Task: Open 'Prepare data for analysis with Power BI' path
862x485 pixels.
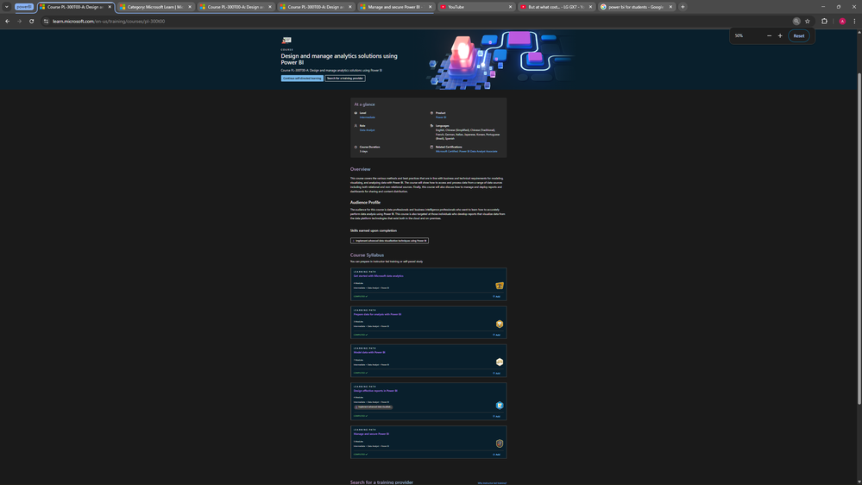Action: coord(377,314)
